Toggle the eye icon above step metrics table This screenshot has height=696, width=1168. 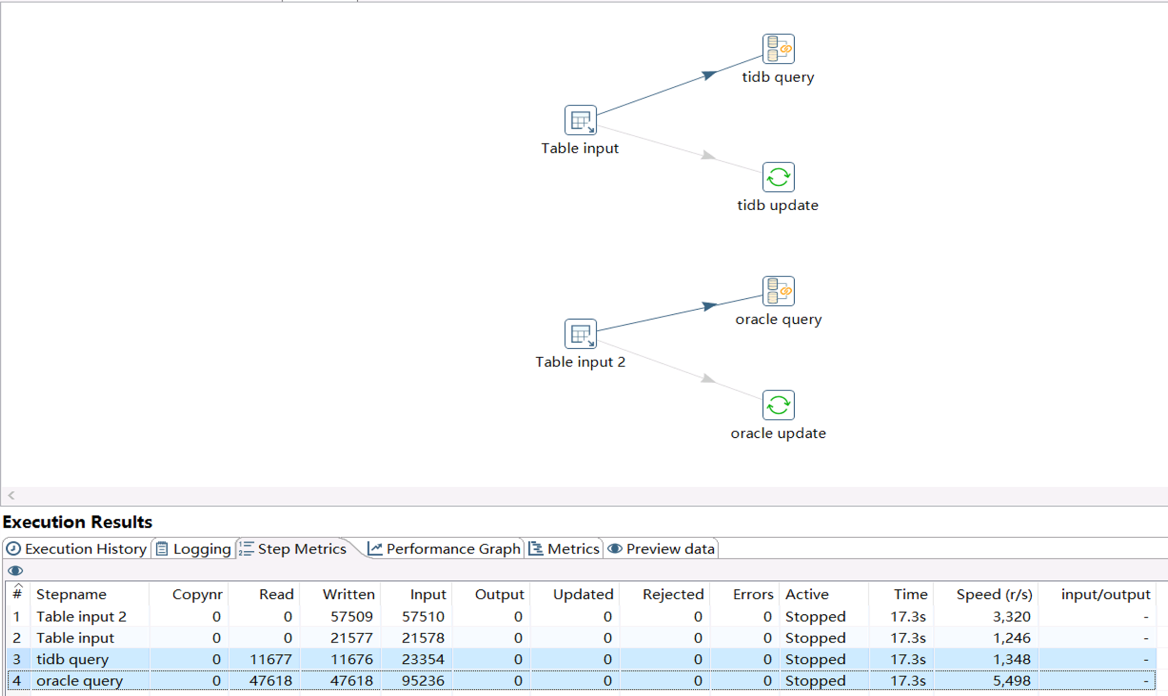click(x=15, y=571)
